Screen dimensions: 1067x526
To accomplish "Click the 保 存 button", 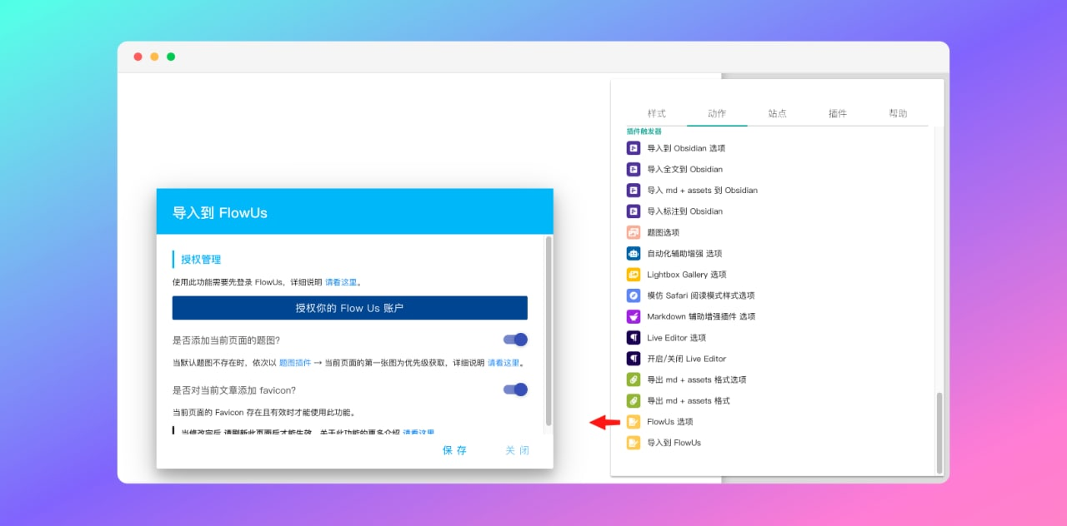I will [x=453, y=450].
